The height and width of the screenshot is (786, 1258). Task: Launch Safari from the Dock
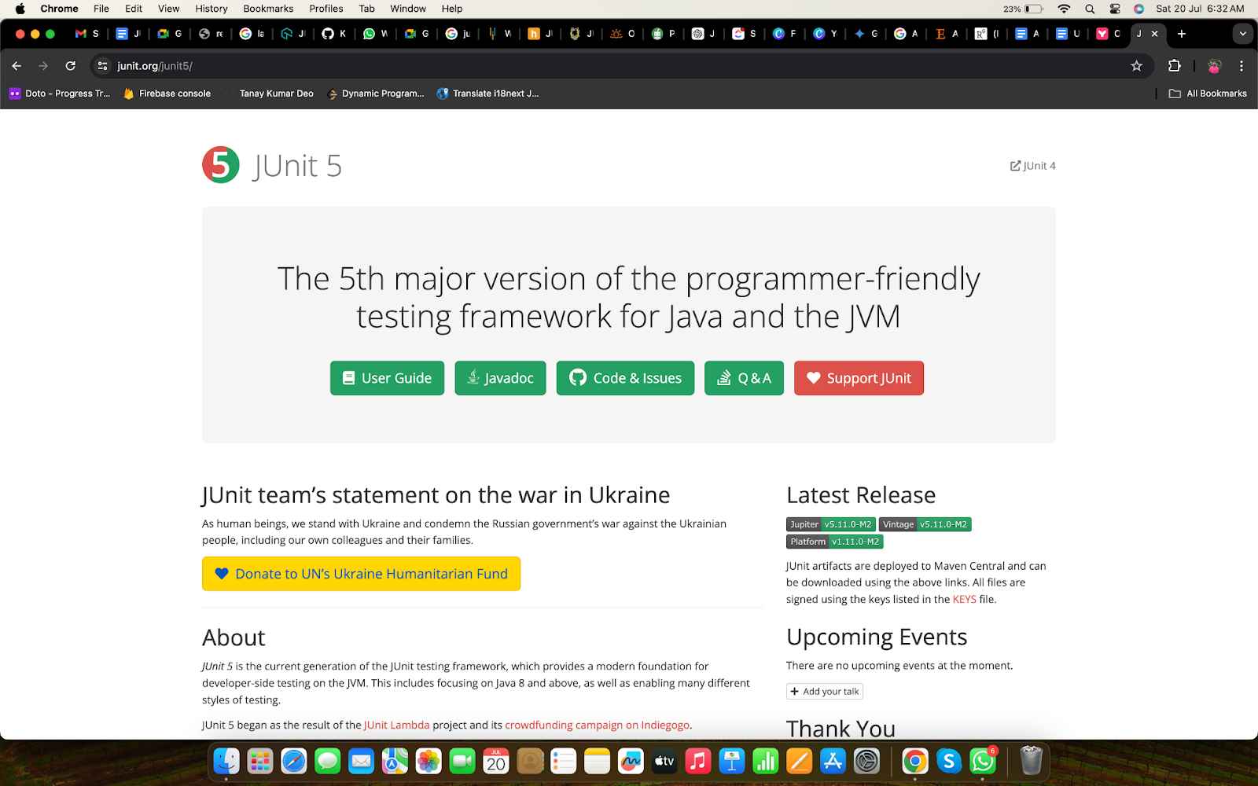pyautogui.click(x=294, y=761)
